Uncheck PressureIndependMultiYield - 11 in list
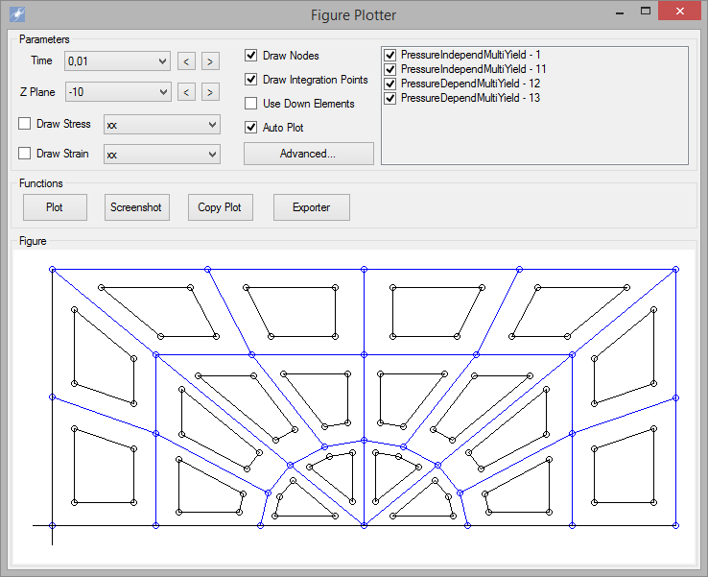The height and width of the screenshot is (577, 708). [x=390, y=69]
